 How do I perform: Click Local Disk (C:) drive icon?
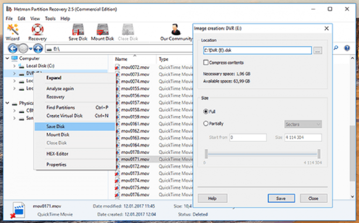(22, 66)
